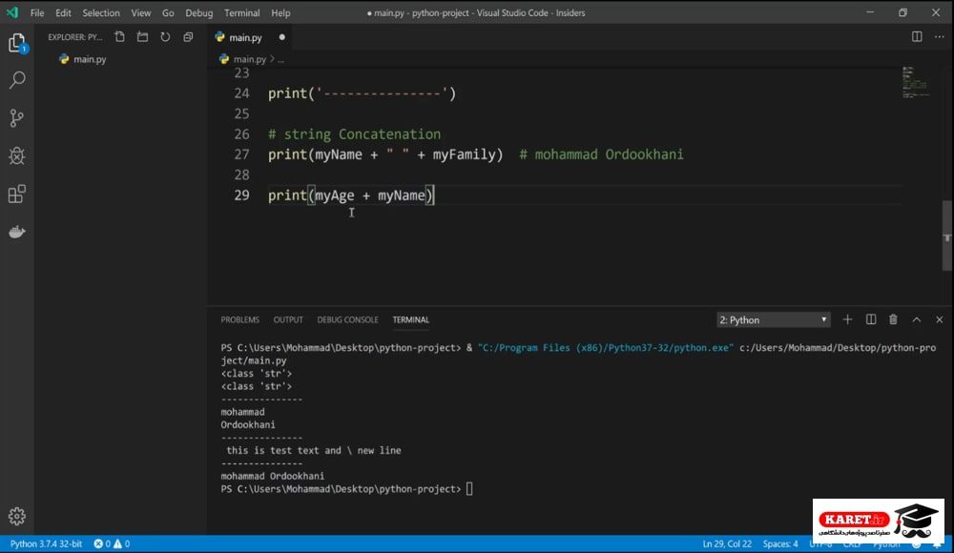Viewport: 954px width, 553px height.
Task: Open the Extensions view
Action: (x=17, y=195)
